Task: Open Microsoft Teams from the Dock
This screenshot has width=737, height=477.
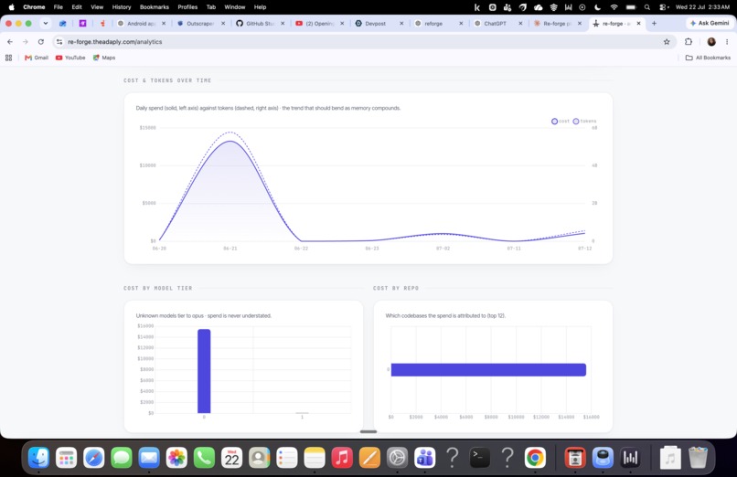Action: 425,457
